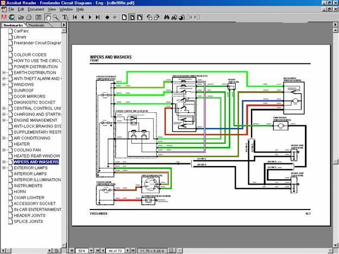The height and width of the screenshot is (254, 339).
Task: Open the bookmark palette flyout arrow
Action: 64,25
